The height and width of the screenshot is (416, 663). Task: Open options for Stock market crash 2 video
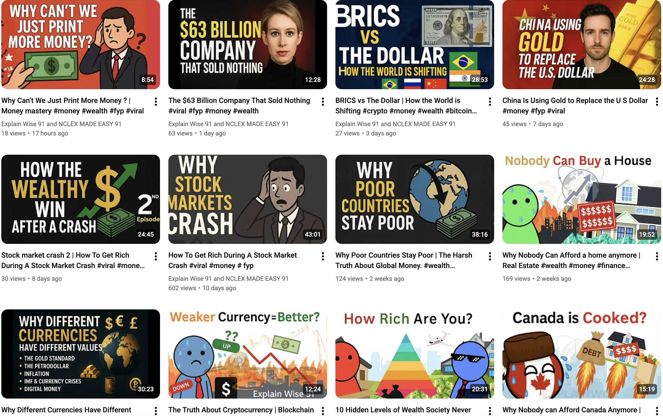[156, 256]
